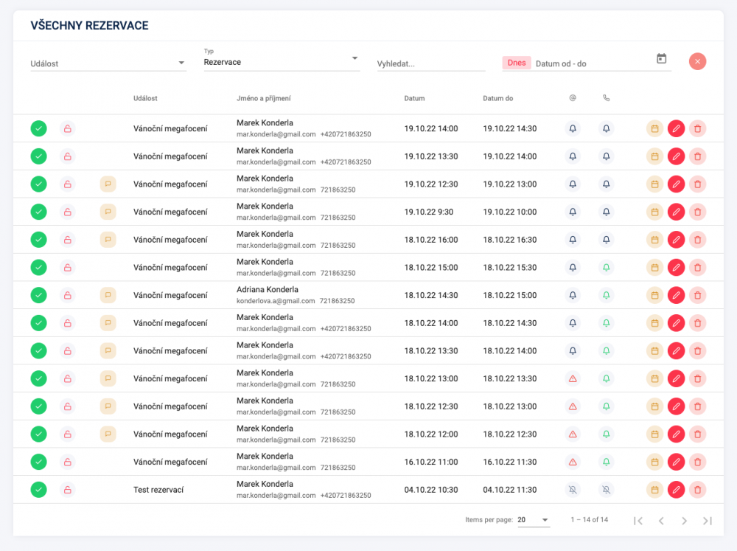Screen dimensions: 737x551
Task: Click the date 04.10.22 10:30
Action: (431, 489)
